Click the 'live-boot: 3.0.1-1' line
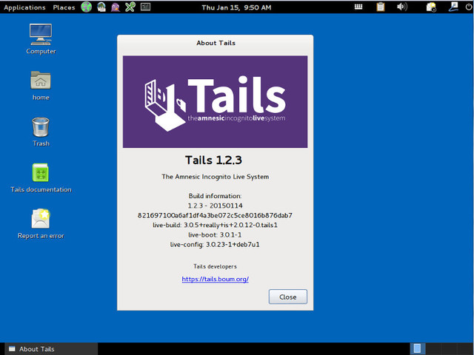The height and width of the screenshot is (355, 474). coord(215,234)
